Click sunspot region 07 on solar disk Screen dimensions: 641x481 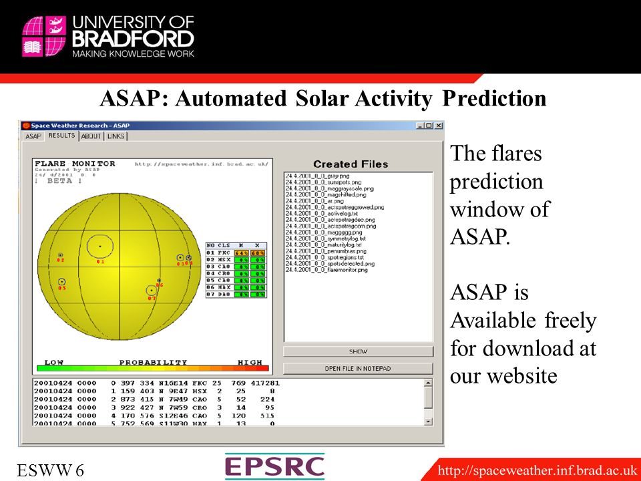[x=152, y=291]
